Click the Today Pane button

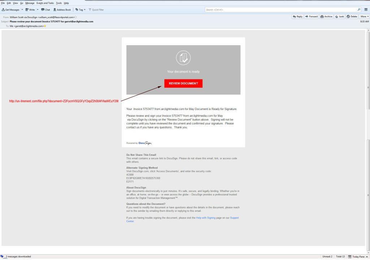[358, 256]
